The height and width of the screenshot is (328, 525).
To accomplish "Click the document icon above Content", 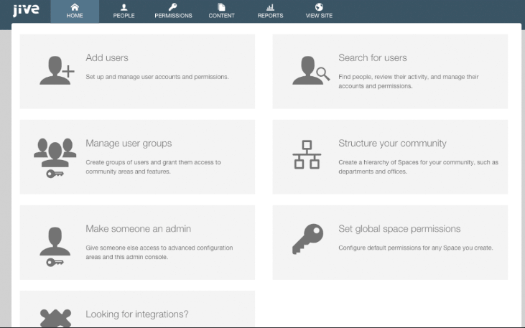I will [221, 7].
